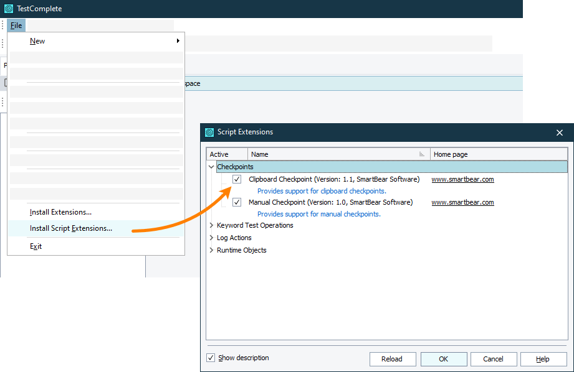The height and width of the screenshot is (372, 574).
Task: Sort by the Name column header
Action: pyautogui.click(x=338, y=154)
